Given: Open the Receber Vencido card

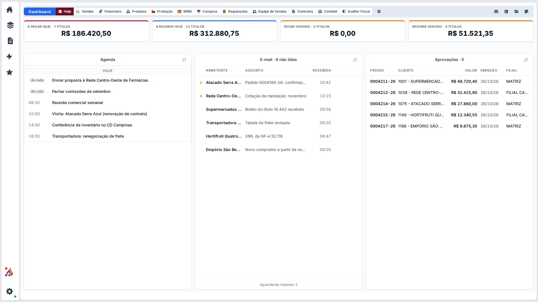Looking at the screenshot, I should click(471, 31).
